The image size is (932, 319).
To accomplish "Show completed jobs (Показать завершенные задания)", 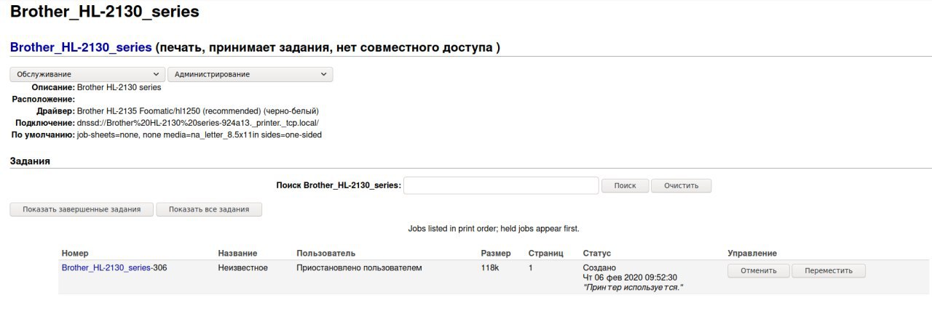I will tap(82, 209).
